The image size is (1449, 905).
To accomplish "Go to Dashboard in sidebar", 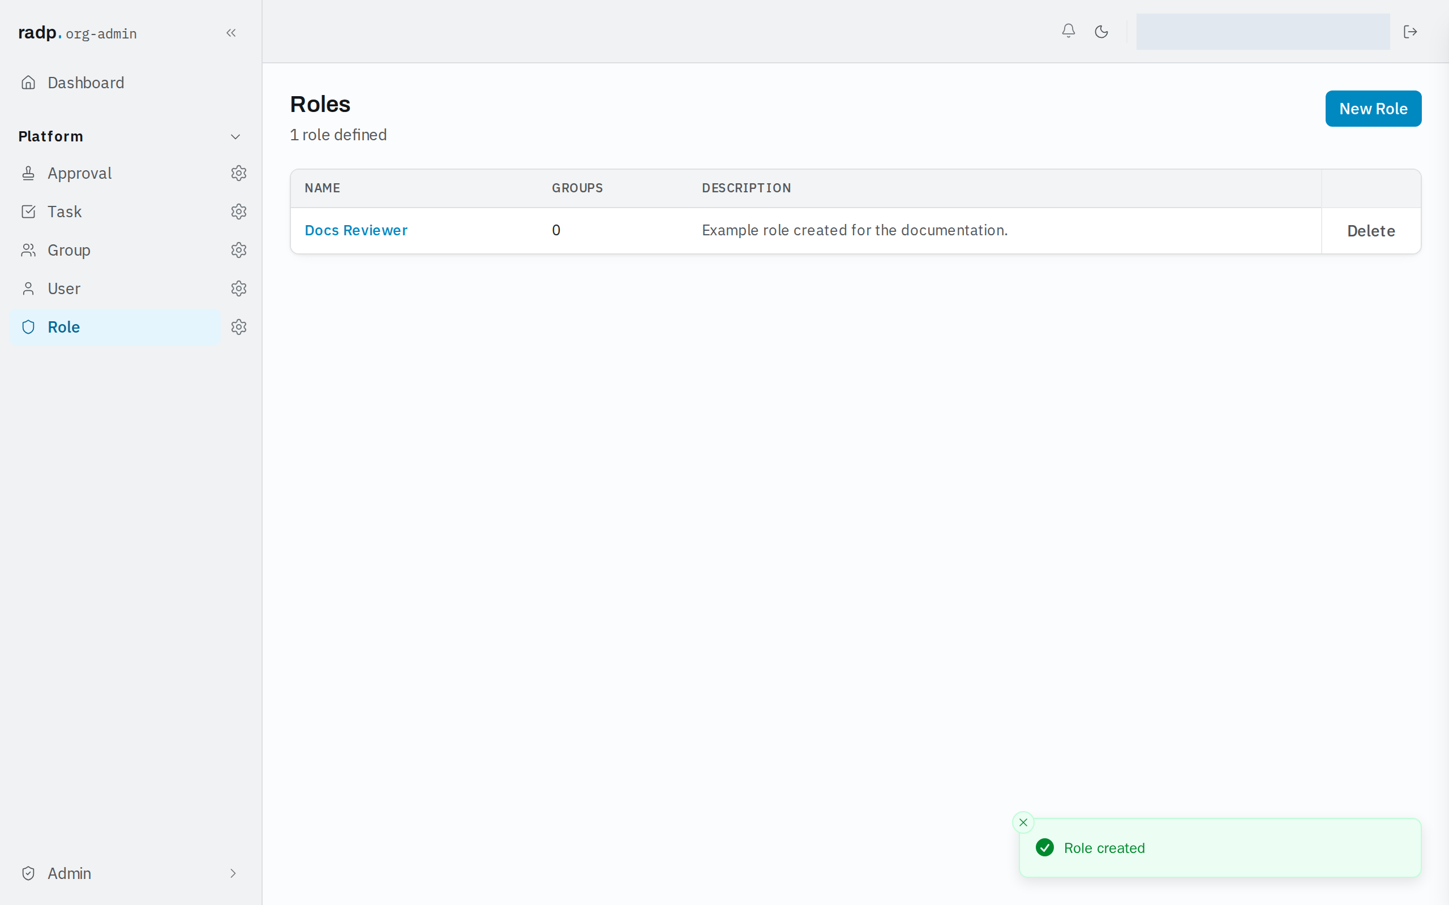I will click(x=131, y=83).
